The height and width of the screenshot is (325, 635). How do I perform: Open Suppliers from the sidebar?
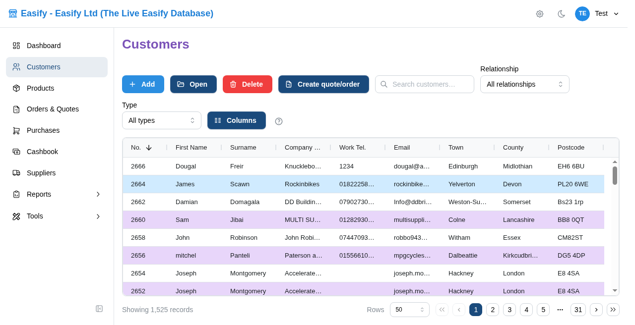[x=57, y=173]
